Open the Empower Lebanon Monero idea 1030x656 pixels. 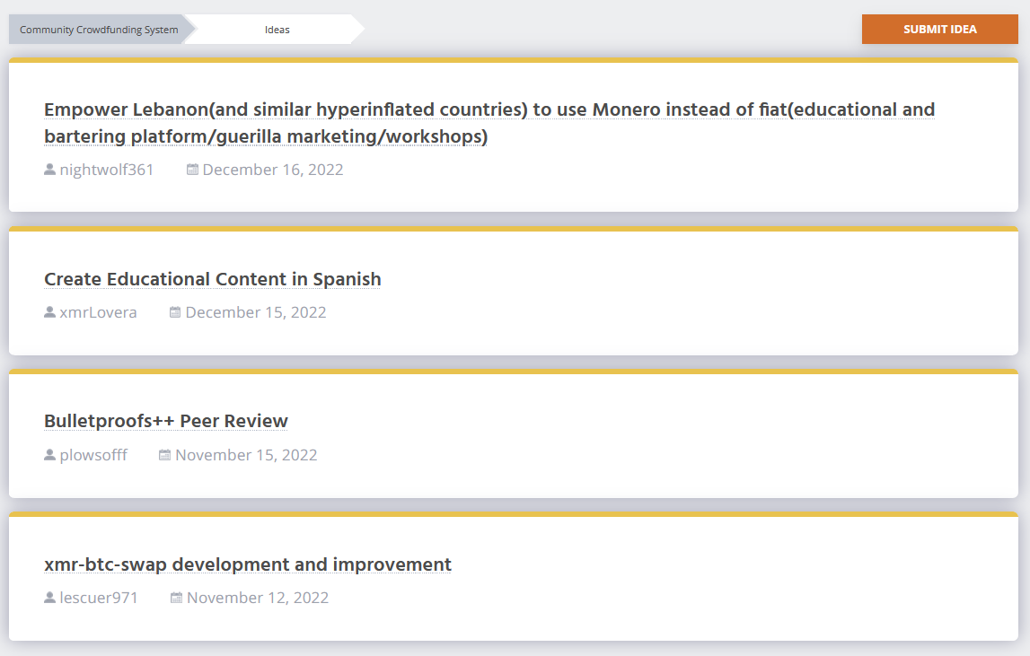coord(489,123)
